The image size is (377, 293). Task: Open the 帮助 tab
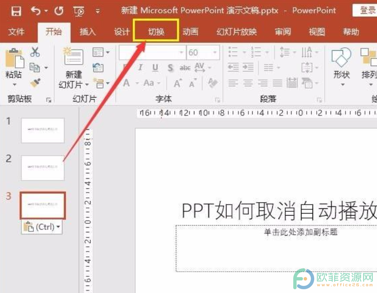[351, 31]
